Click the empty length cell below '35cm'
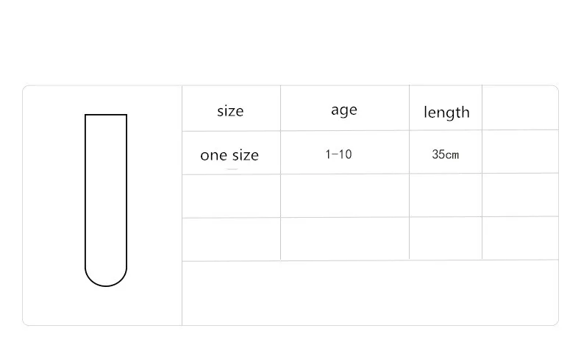581x348 pixels. (x=446, y=195)
